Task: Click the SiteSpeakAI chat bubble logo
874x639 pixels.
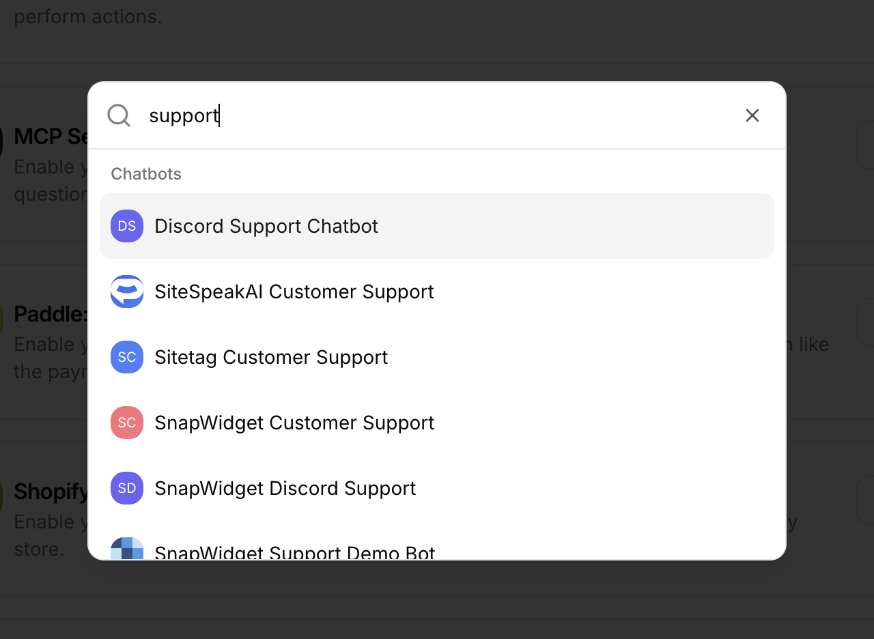Action: pyautogui.click(x=127, y=292)
